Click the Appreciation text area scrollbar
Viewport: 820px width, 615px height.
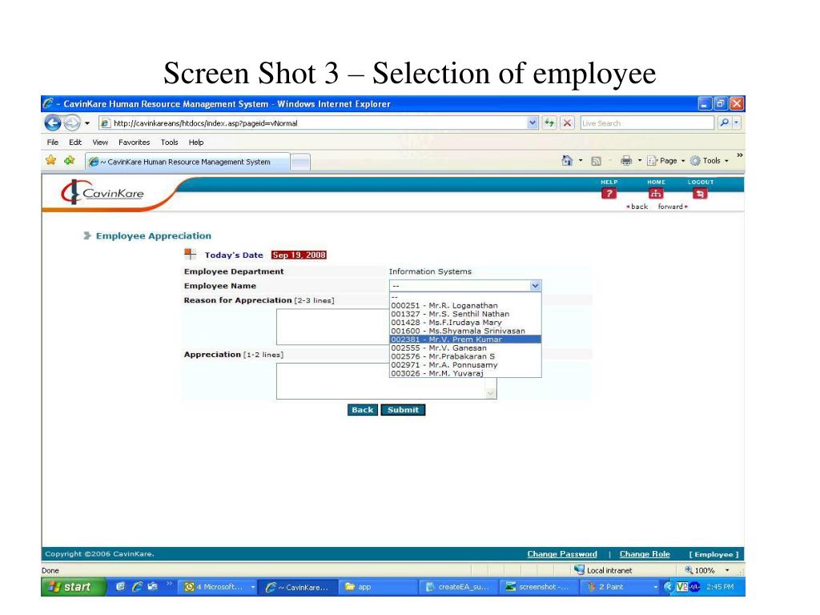(491, 387)
